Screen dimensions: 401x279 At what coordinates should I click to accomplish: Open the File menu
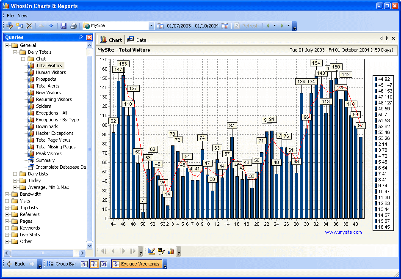click(10, 16)
